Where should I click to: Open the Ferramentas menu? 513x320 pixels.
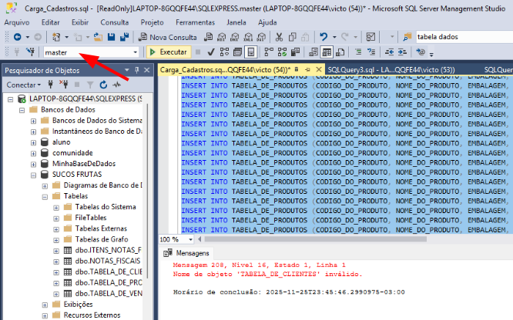click(196, 22)
